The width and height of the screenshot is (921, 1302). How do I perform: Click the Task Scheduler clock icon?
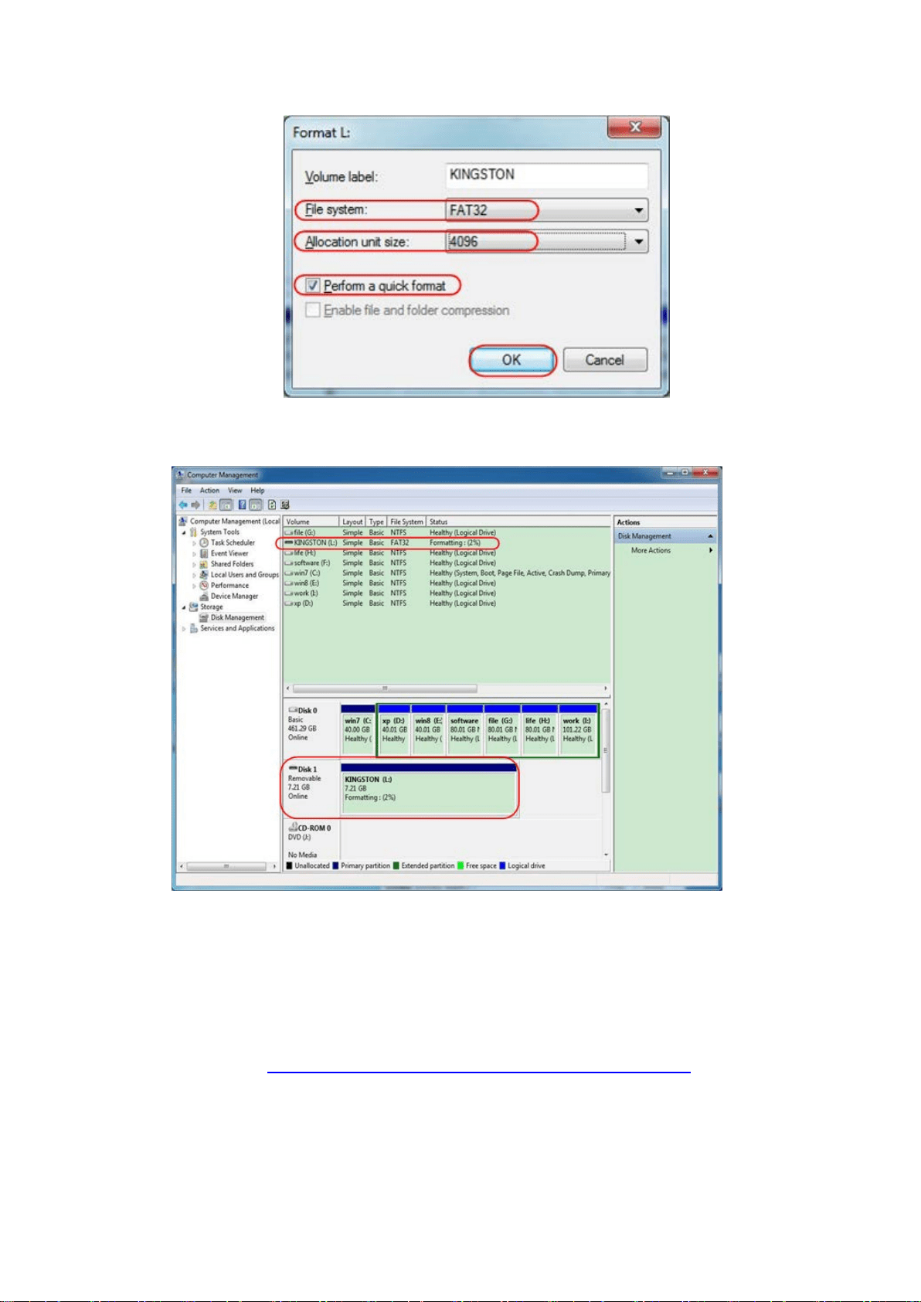(x=204, y=542)
